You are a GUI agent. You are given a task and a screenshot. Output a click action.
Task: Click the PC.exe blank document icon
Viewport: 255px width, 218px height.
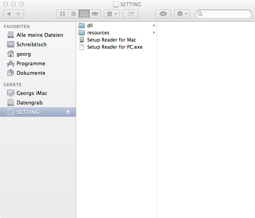click(82, 47)
